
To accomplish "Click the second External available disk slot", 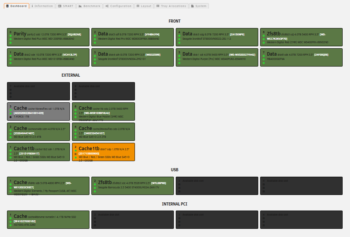I will (103, 91).
